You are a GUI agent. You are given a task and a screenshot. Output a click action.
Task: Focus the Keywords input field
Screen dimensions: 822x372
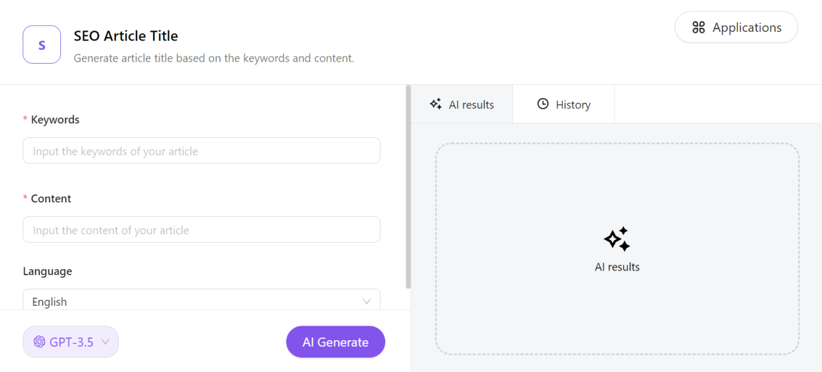coord(202,151)
